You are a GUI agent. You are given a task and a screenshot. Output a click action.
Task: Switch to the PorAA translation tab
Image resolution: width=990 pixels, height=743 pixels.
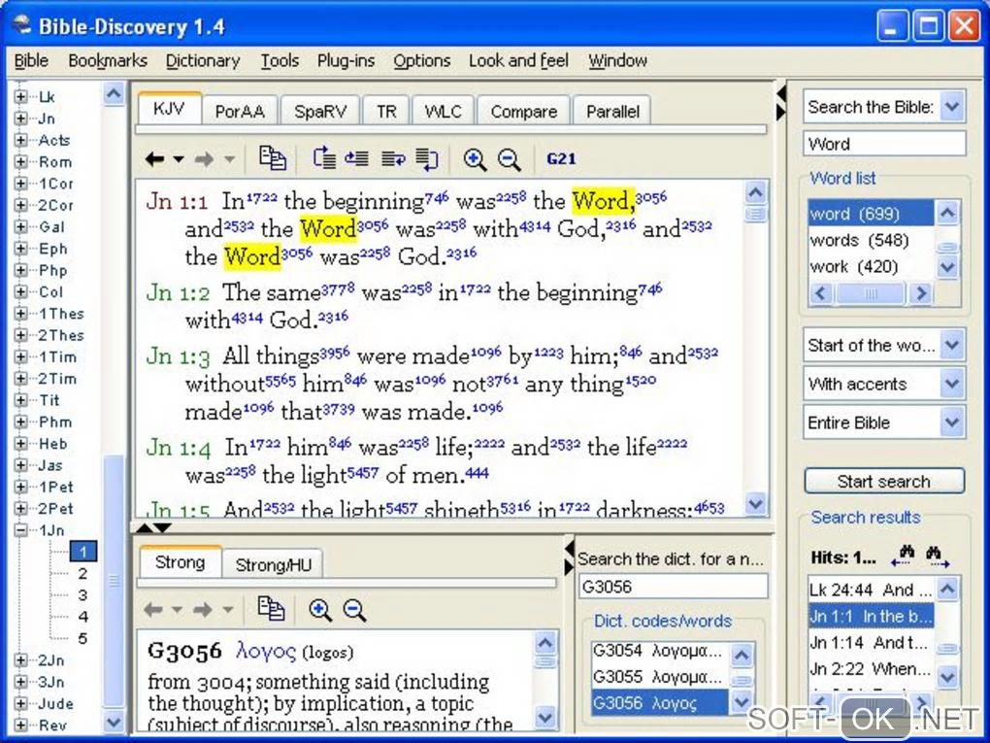[240, 111]
